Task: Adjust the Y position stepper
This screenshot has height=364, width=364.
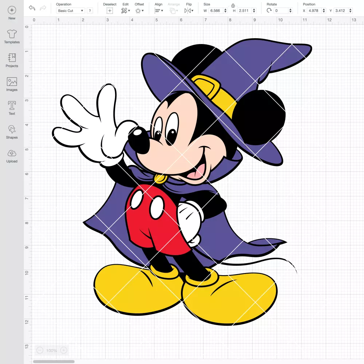Action: [x=351, y=11]
